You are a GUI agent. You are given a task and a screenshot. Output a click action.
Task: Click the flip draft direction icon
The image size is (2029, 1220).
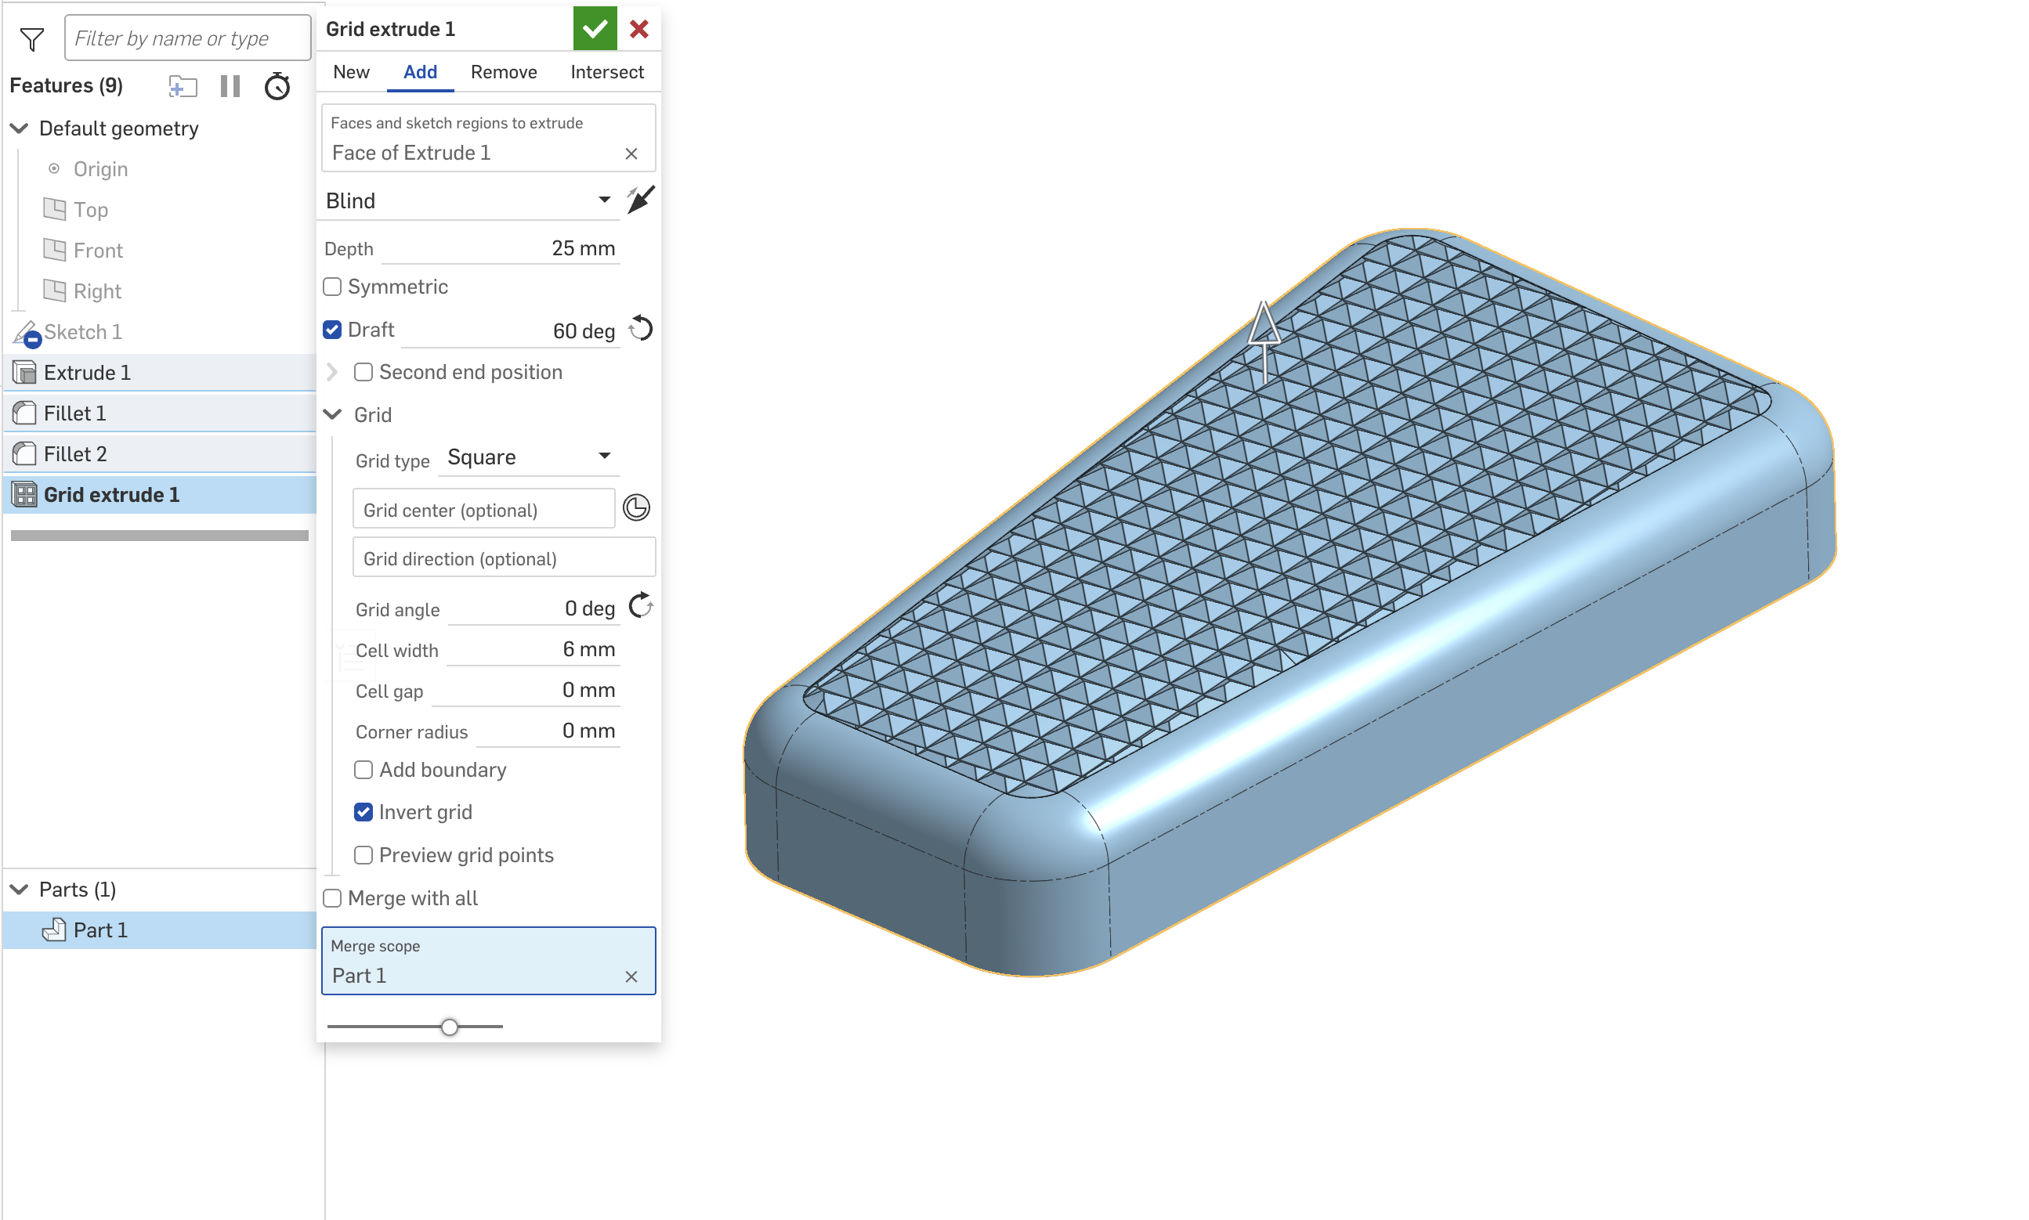pos(641,330)
